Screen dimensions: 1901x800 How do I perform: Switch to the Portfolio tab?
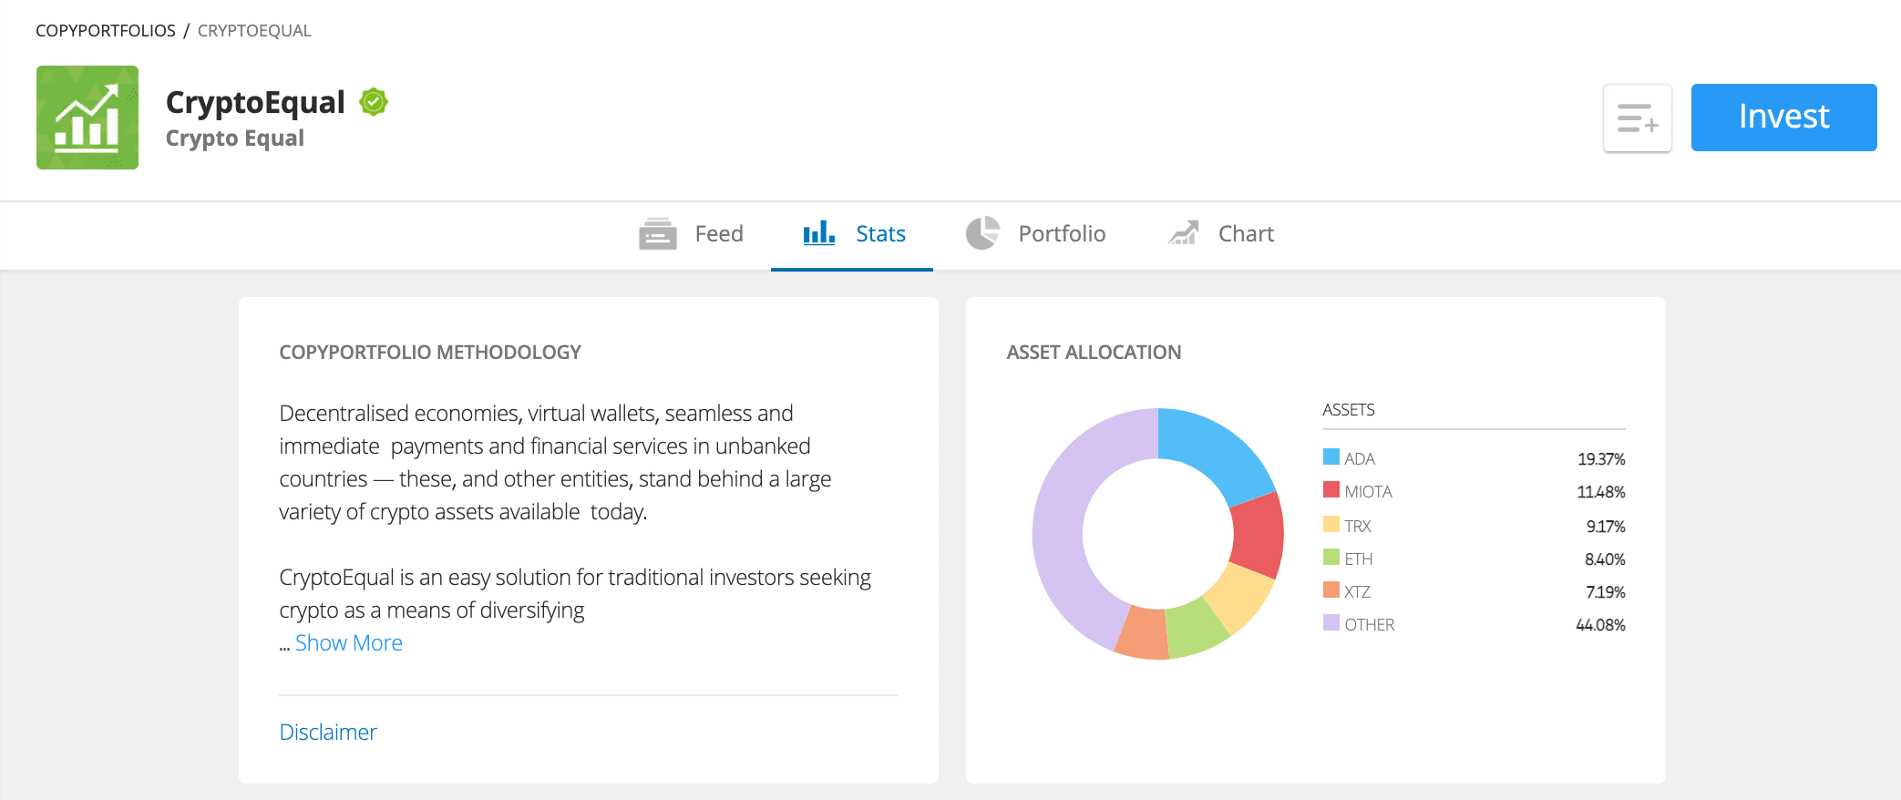click(x=1036, y=234)
